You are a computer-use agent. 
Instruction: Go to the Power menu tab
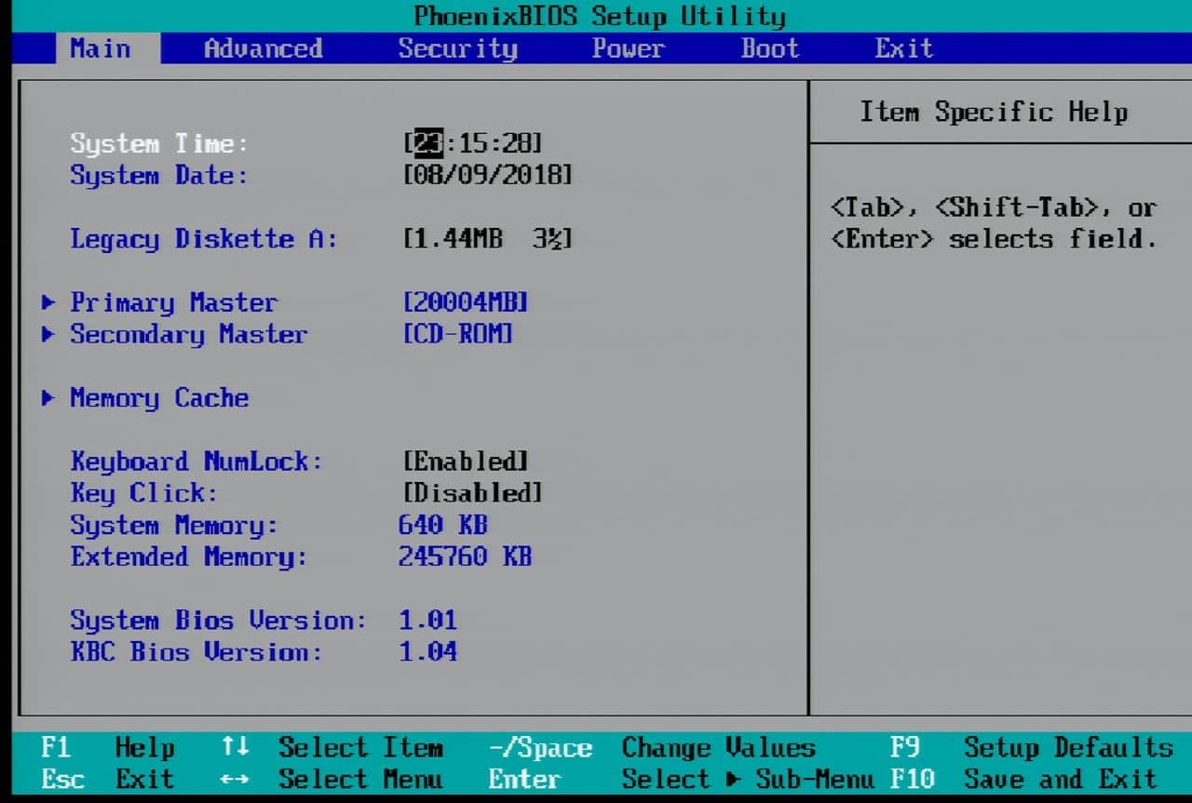[x=628, y=48]
